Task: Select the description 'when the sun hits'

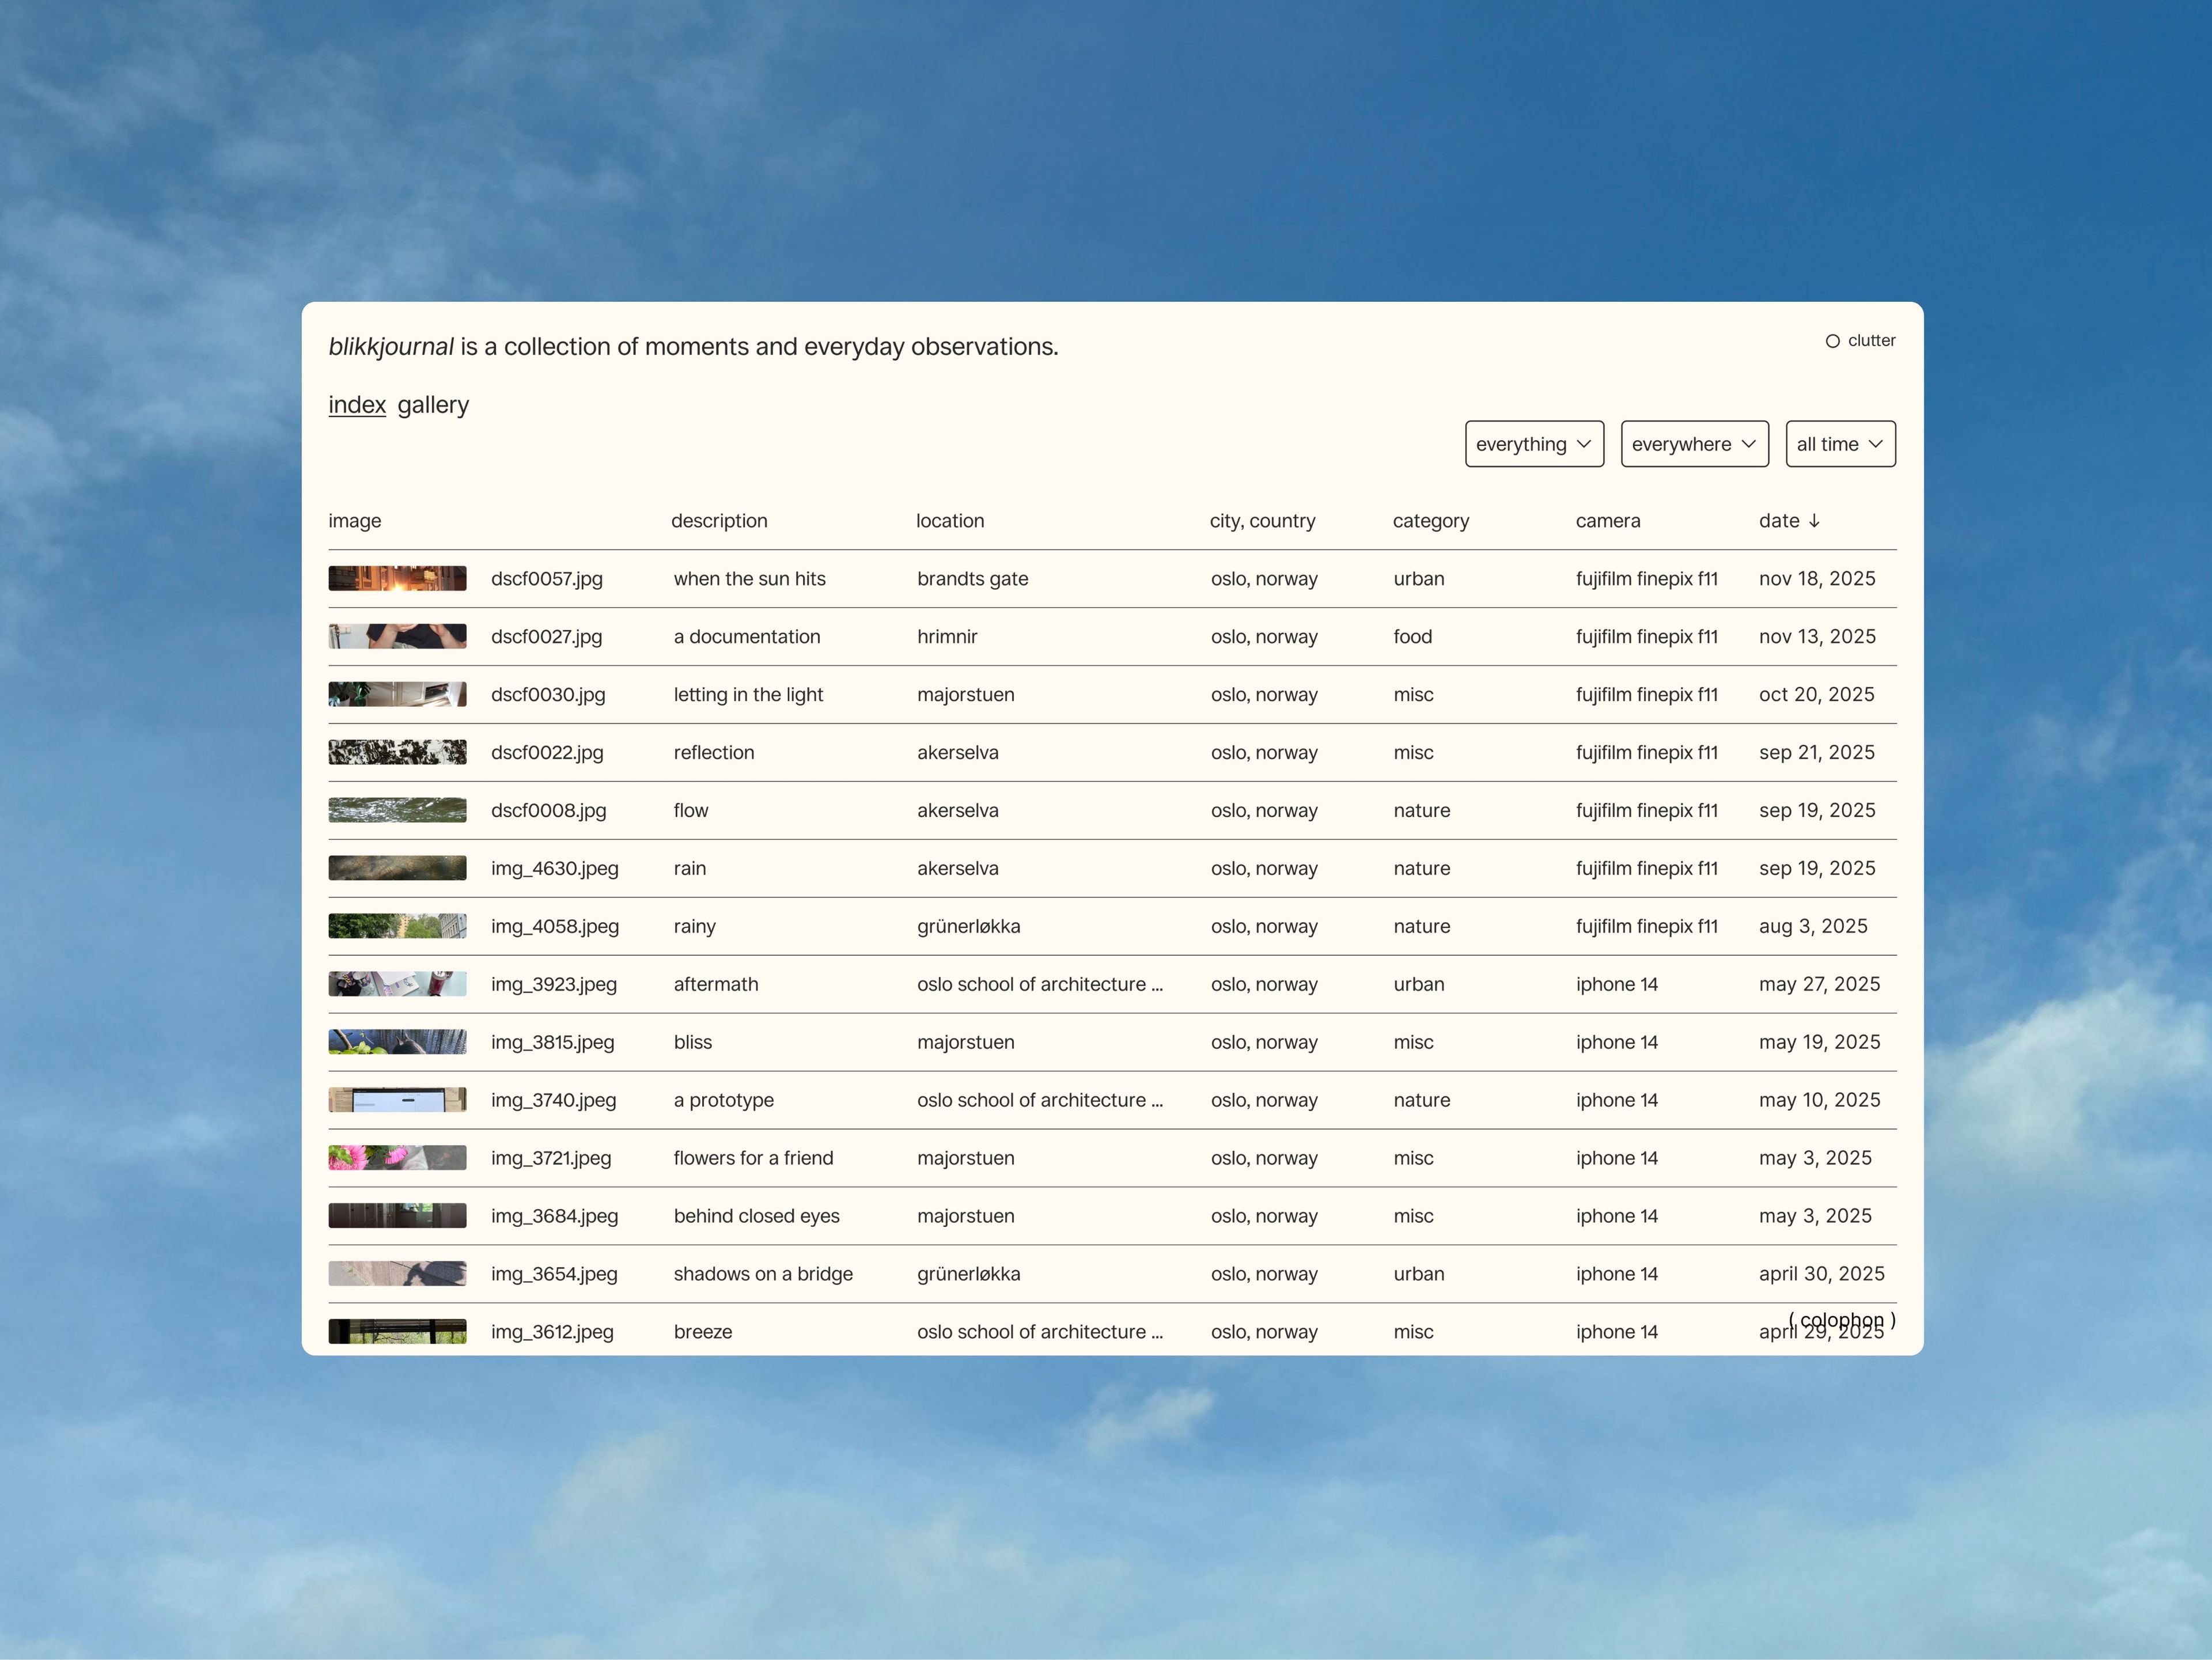Action: coord(750,579)
